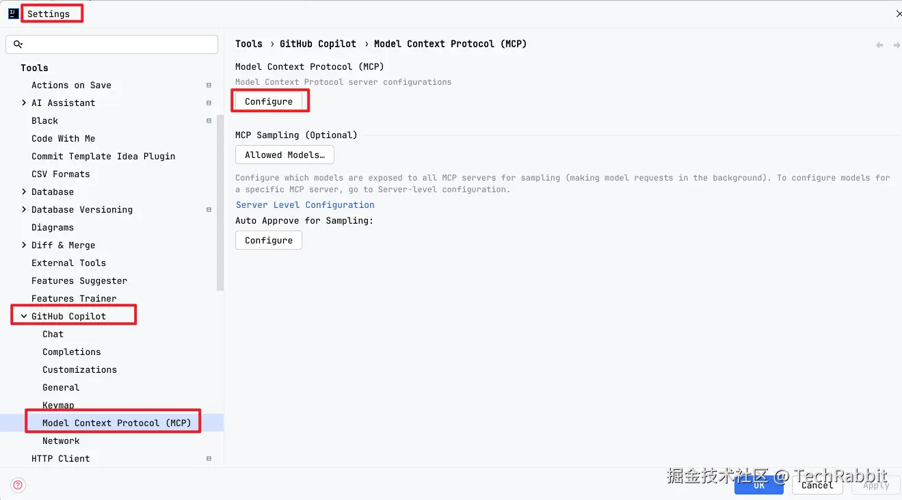Click the search magnifier icon in settings
This screenshot has width=902, height=500.
click(18, 44)
